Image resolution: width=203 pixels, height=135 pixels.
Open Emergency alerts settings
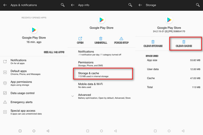tap(34, 102)
